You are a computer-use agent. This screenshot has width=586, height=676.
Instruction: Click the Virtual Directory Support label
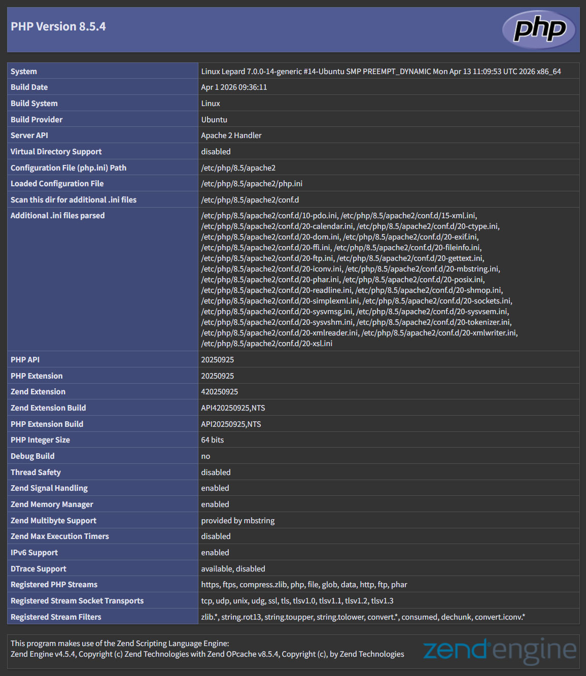(x=56, y=152)
